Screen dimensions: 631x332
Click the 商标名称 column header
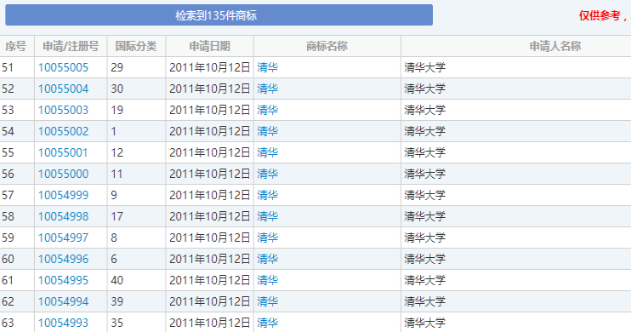[327, 46]
